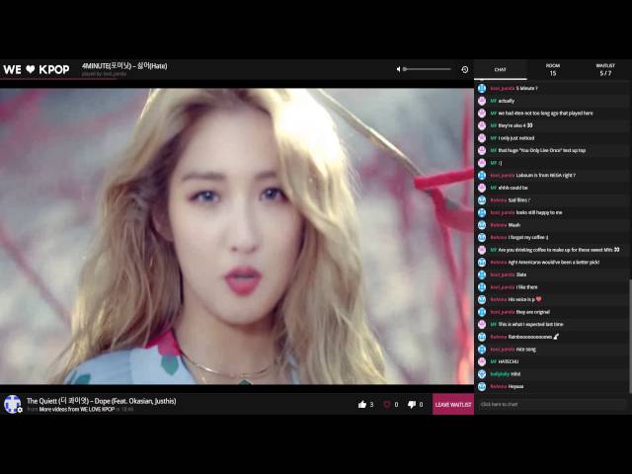Click avatar beside 'This is what I expected' message

click(x=482, y=325)
